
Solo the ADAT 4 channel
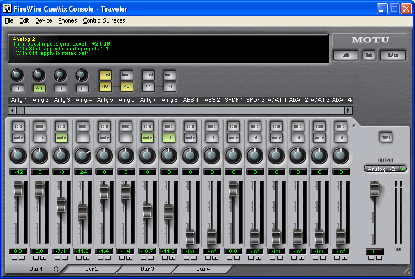340,126
